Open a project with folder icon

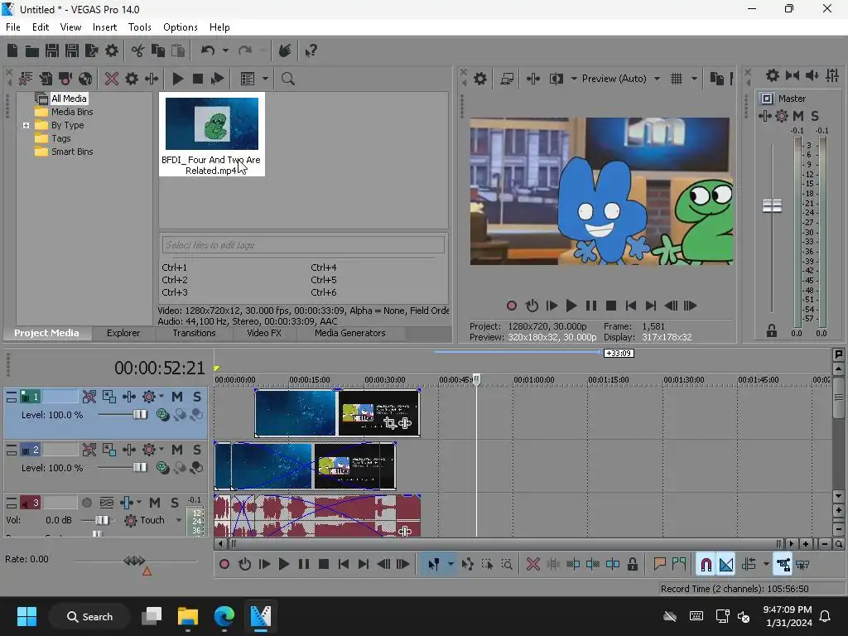point(32,51)
